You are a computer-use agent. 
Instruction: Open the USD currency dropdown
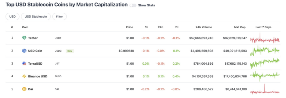coord(12,17)
